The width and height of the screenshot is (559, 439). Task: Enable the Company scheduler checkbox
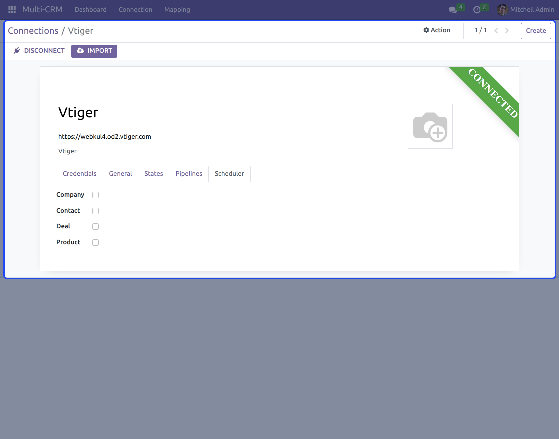(x=95, y=195)
